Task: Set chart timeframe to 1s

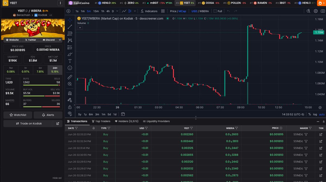Action: (77, 11)
